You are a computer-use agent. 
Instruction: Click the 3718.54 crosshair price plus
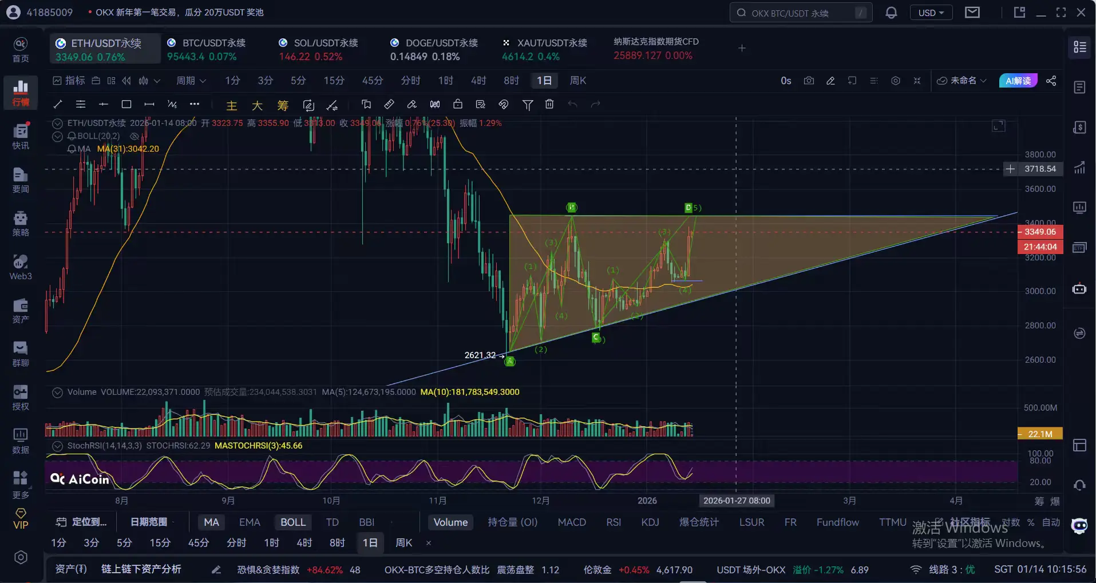click(1010, 169)
